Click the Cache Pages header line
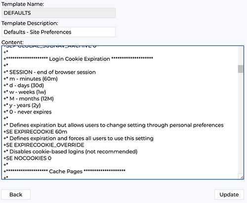Screen dimensions: 247x203 (x=65, y=171)
